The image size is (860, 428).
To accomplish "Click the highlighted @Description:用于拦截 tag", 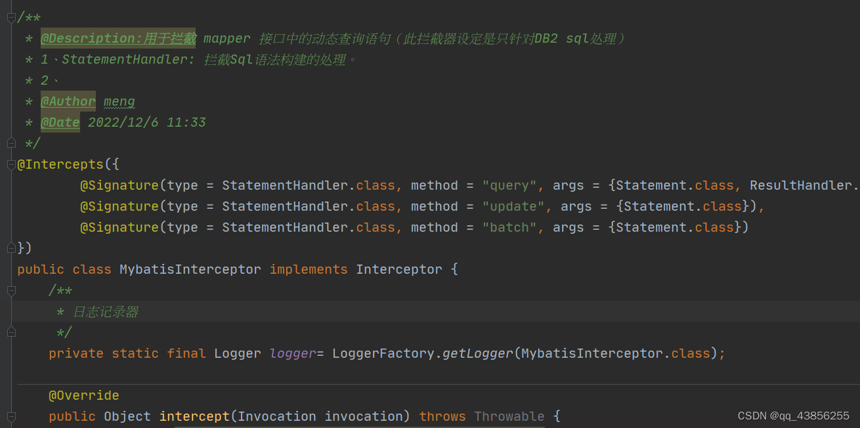I will click(118, 38).
